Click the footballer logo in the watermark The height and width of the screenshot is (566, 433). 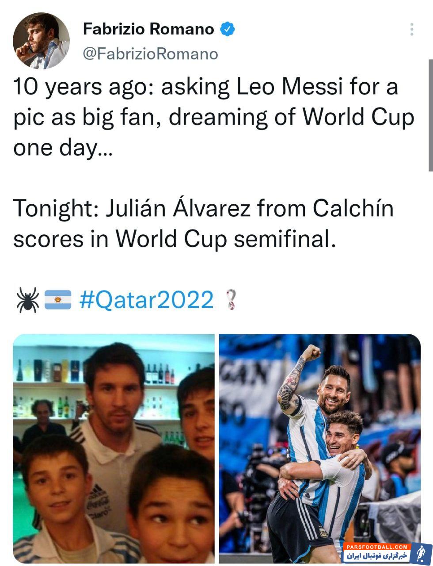point(420,552)
